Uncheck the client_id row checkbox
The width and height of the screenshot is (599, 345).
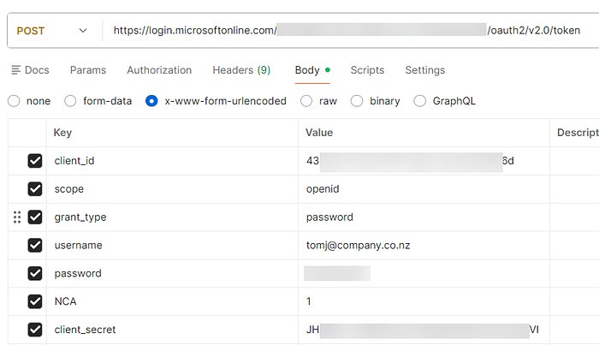[x=35, y=161]
